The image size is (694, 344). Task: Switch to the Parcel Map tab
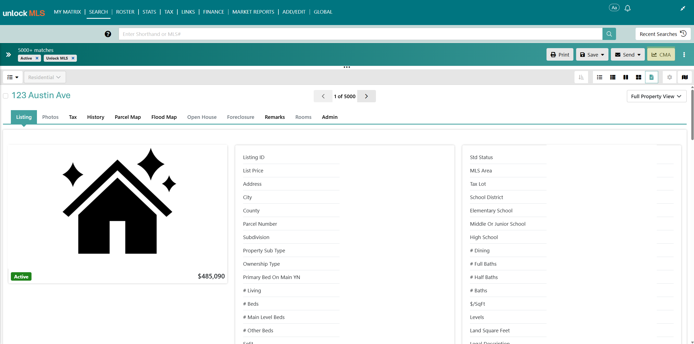click(x=128, y=117)
